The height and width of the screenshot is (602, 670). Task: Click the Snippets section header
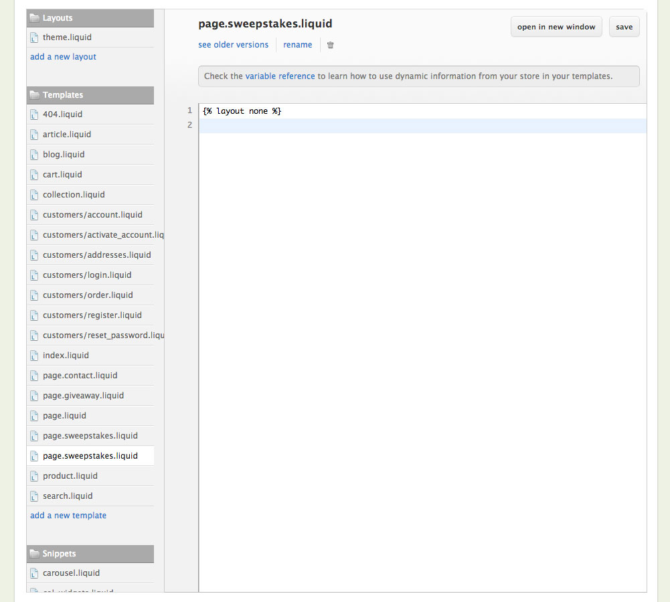pyautogui.click(x=90, y=554)
